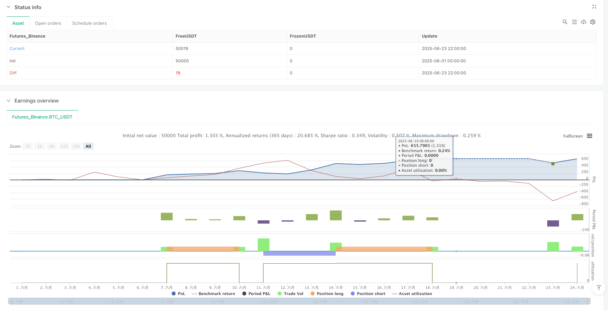Click the cloud download icon
Screen dimensions: 608x310
pyautogui.click(x=584, y=22)
